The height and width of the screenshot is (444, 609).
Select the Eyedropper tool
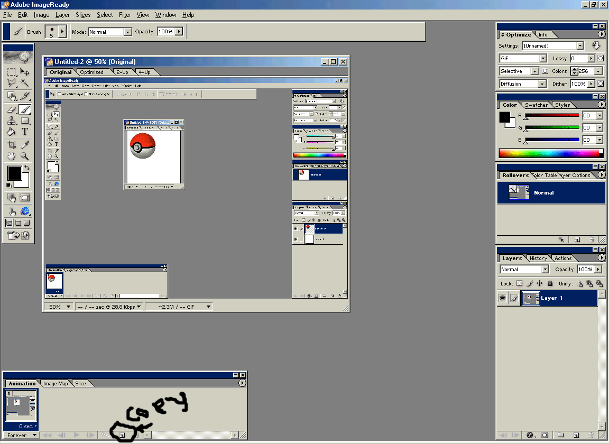tap(24, 145)
